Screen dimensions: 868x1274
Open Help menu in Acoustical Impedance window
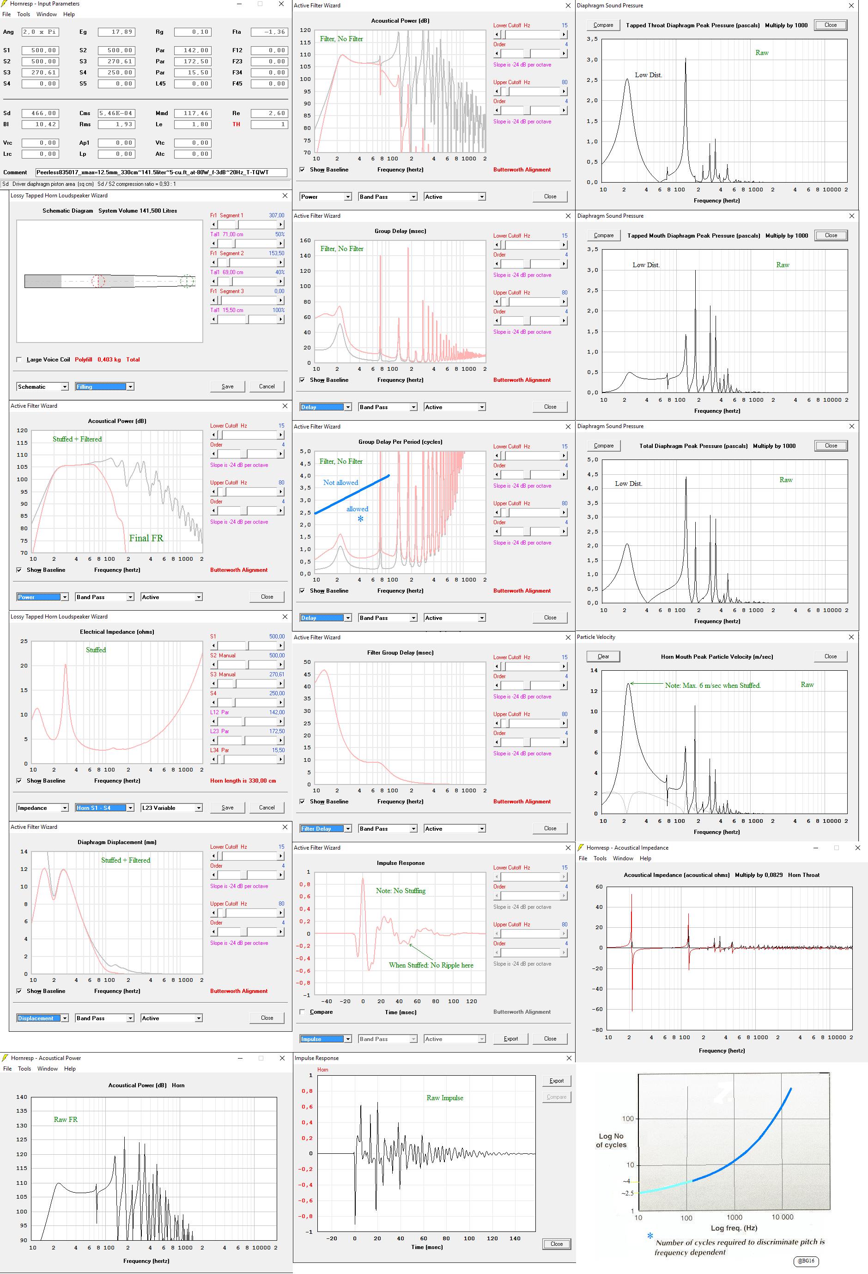coord(645,858)
